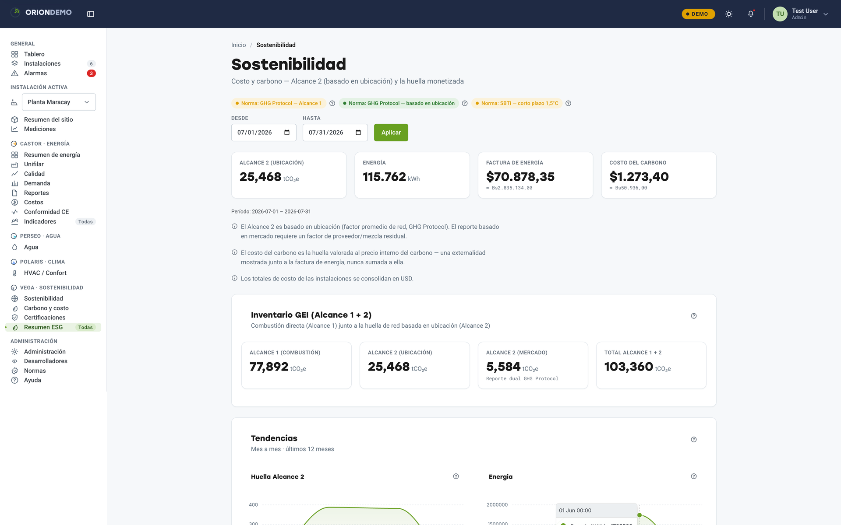Click the Resumen ESG Todas badge
The width and height of the screenshot is (841, 525).
(85, 327)
